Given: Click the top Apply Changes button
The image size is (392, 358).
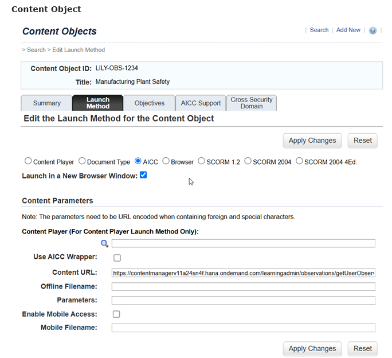Looking at the screenshot, I should pyautogui.click(x=312, y=141).
